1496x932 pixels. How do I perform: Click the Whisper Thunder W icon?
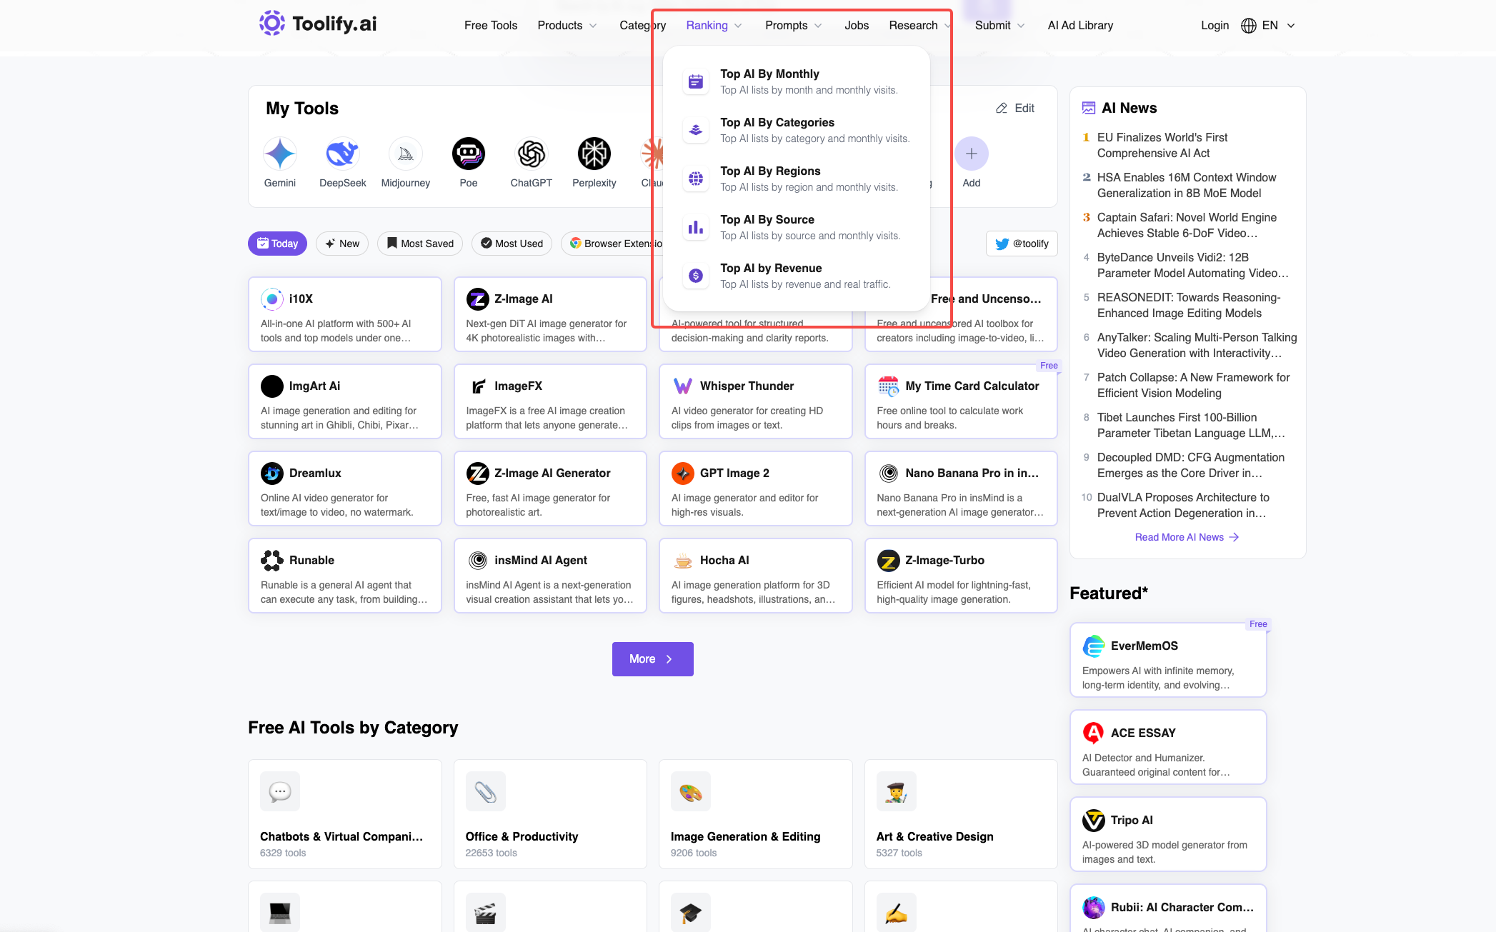(683, 386)
